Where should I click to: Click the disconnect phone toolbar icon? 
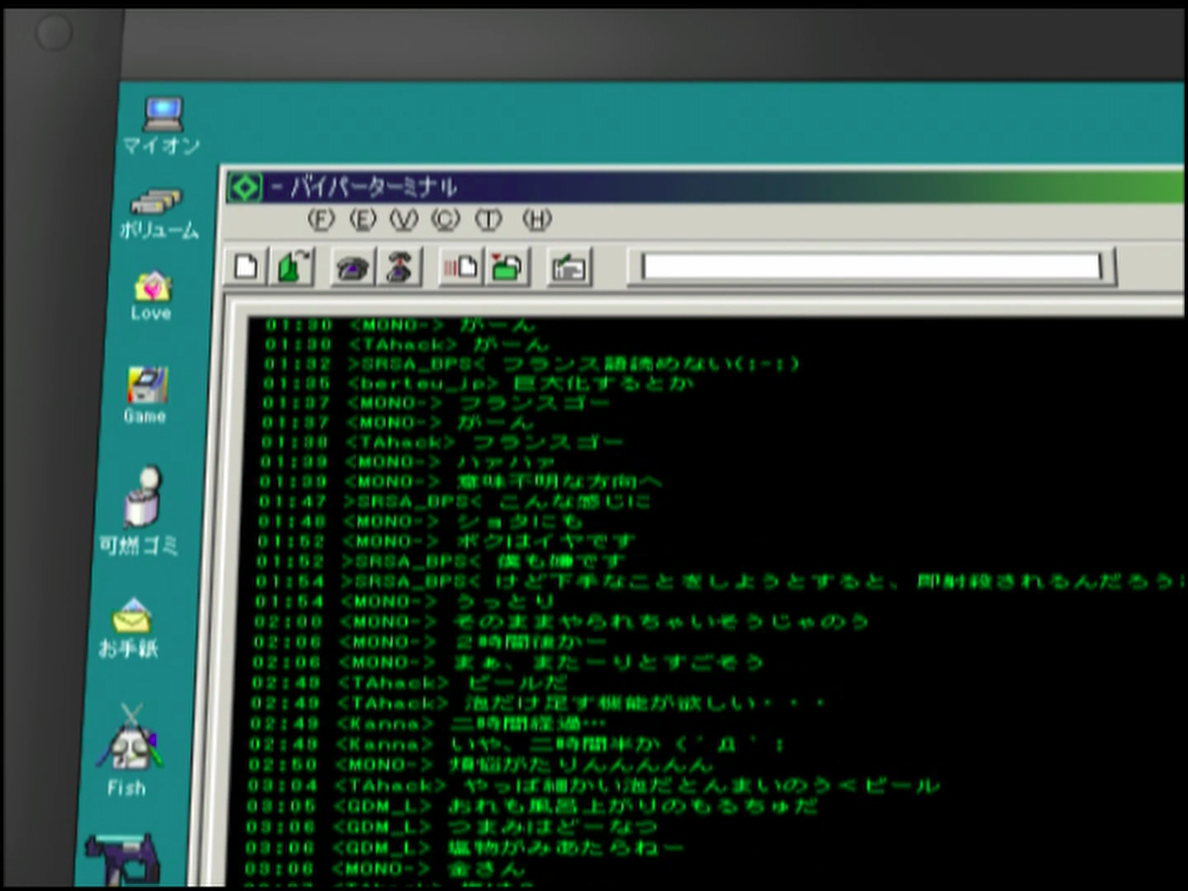[x=400, y=268]
